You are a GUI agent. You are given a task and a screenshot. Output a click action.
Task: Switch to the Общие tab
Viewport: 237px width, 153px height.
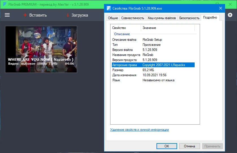[x=113, y=18]
